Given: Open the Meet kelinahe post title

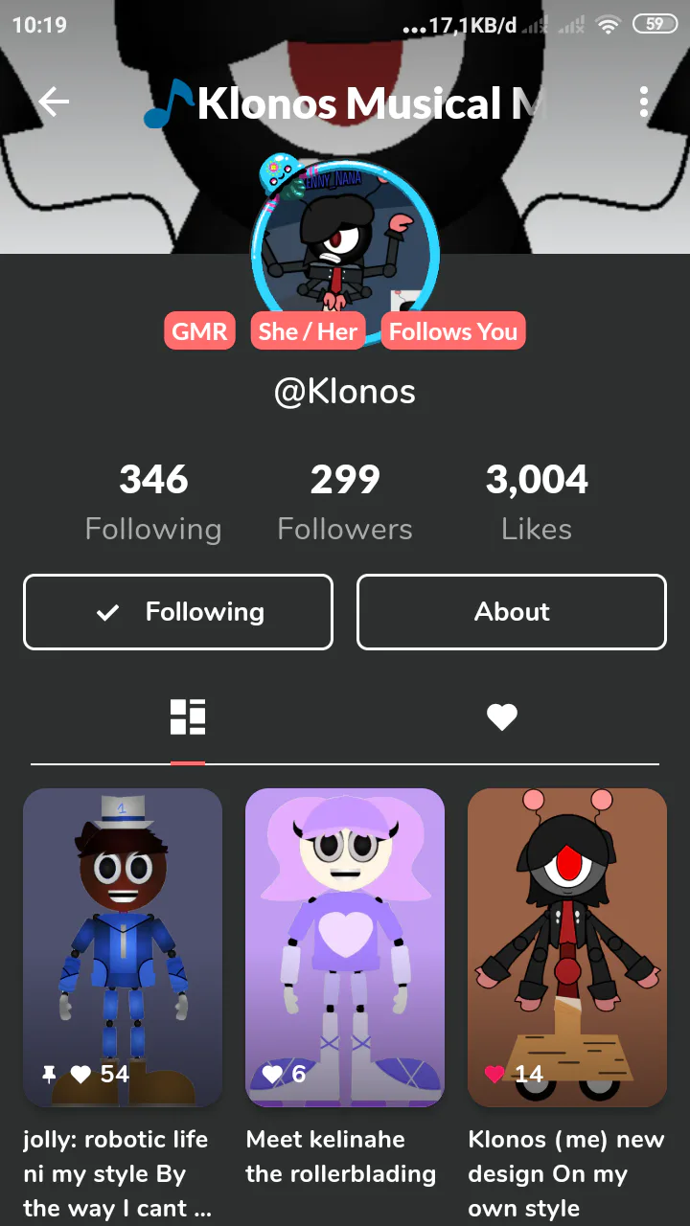Looking at the screenshot, I should point(341,1157).
